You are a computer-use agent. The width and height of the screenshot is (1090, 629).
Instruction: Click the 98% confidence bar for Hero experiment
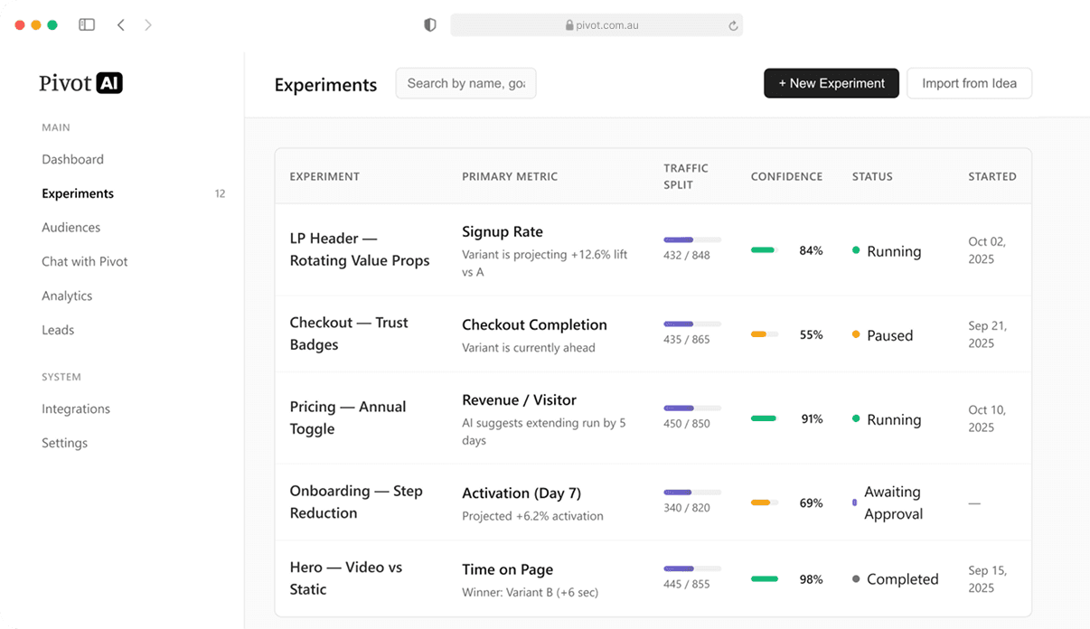(764, 579)
